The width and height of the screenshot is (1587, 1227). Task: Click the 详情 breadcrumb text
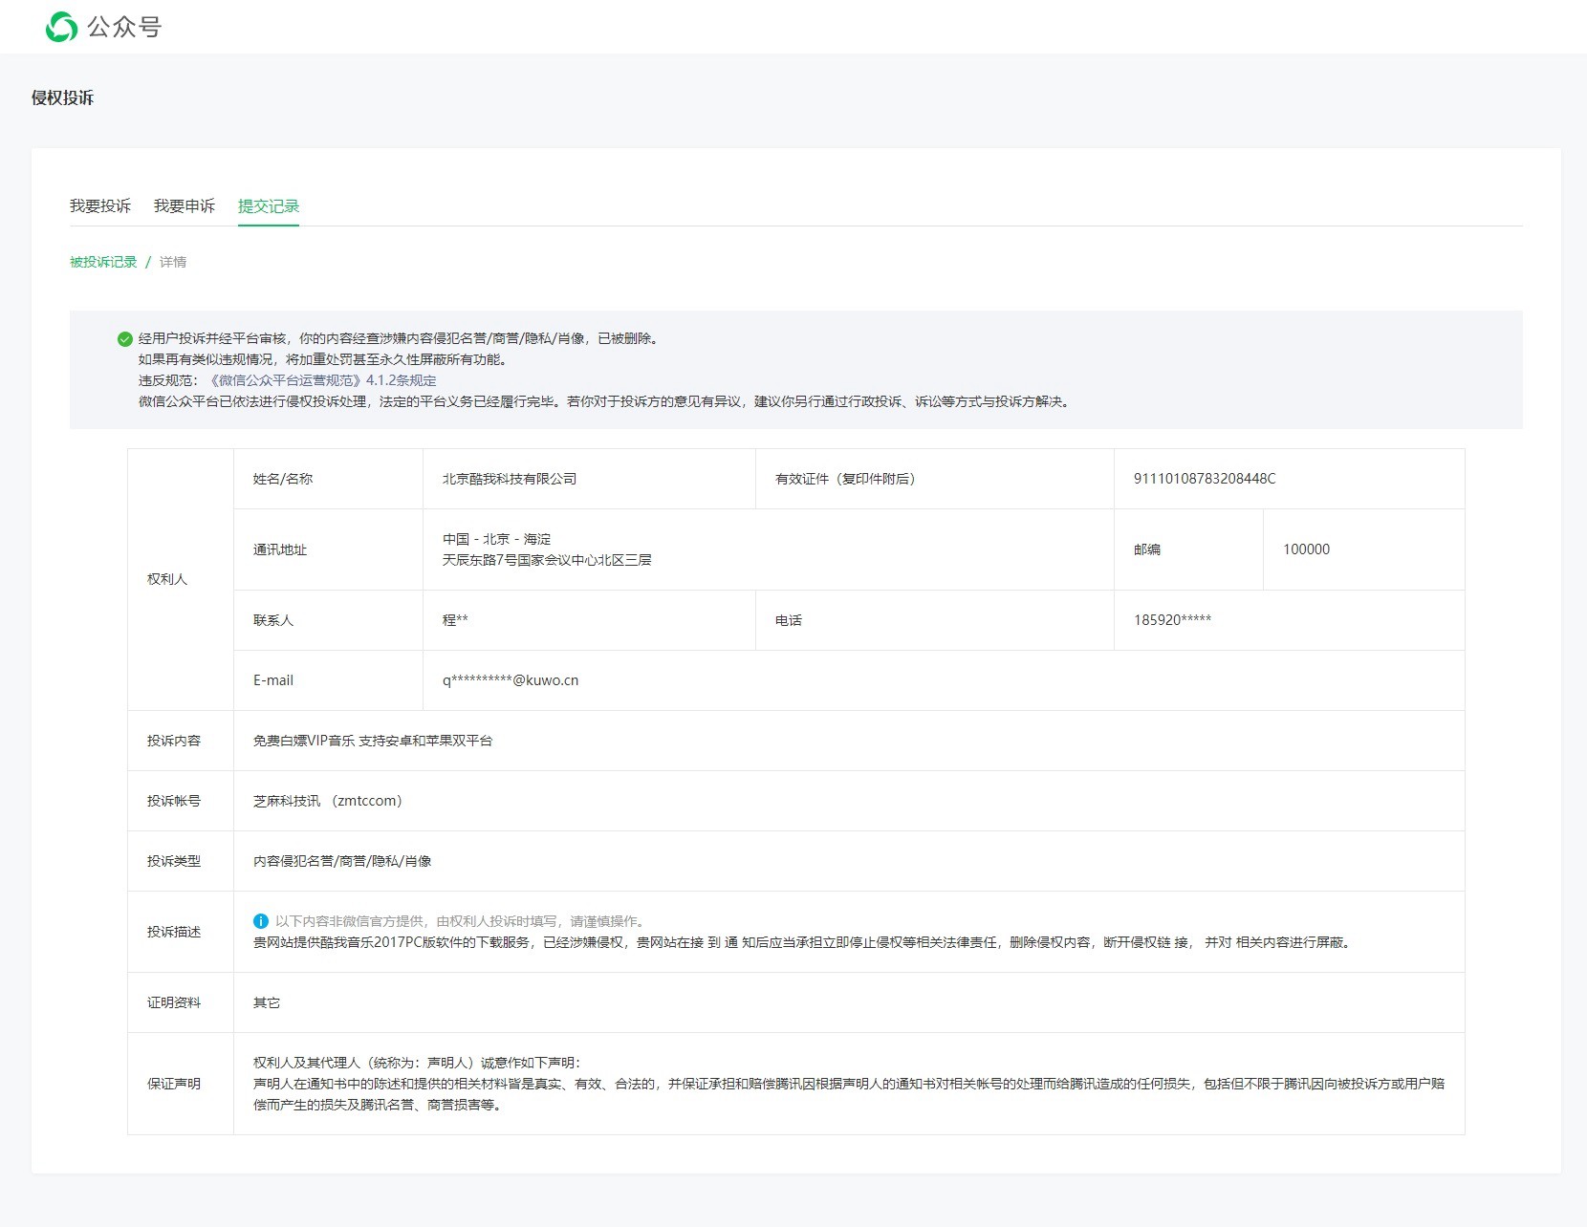[x=173, y=262]
